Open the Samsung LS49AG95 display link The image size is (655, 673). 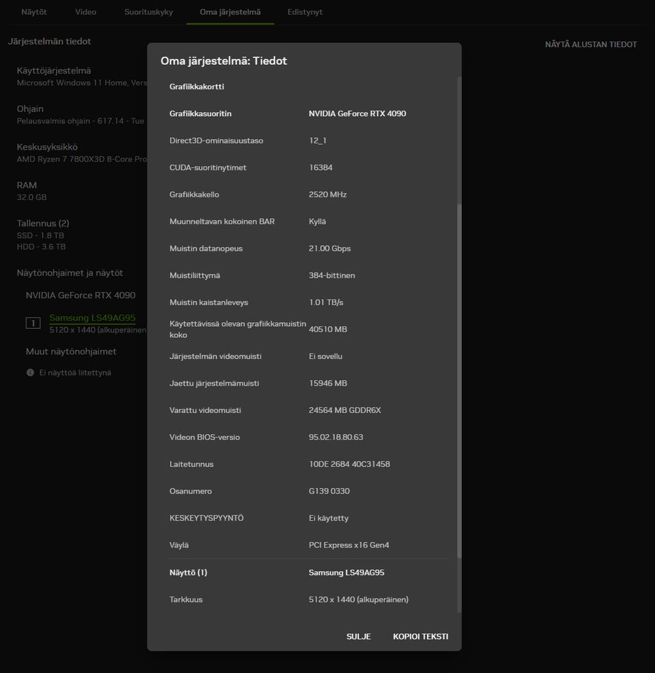coord(92,317)
